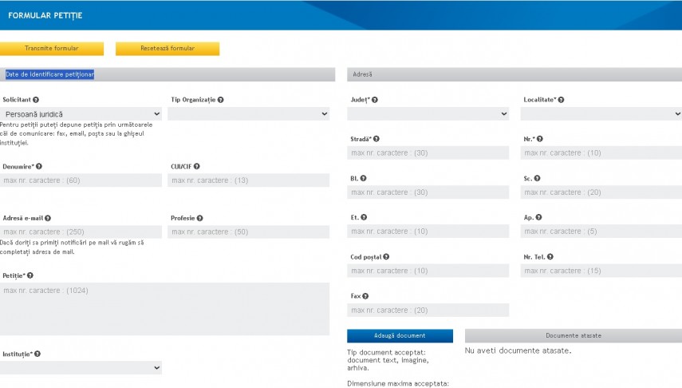Click the help icon next to Instituție
Image resolution: width=682 pixels, height=388 pixels.
(x=37, y=354)
